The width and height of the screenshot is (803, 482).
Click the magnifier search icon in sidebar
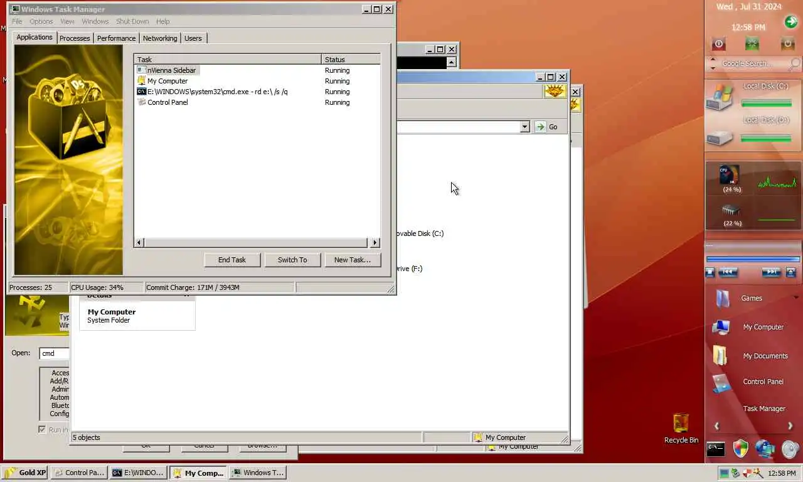794,64
